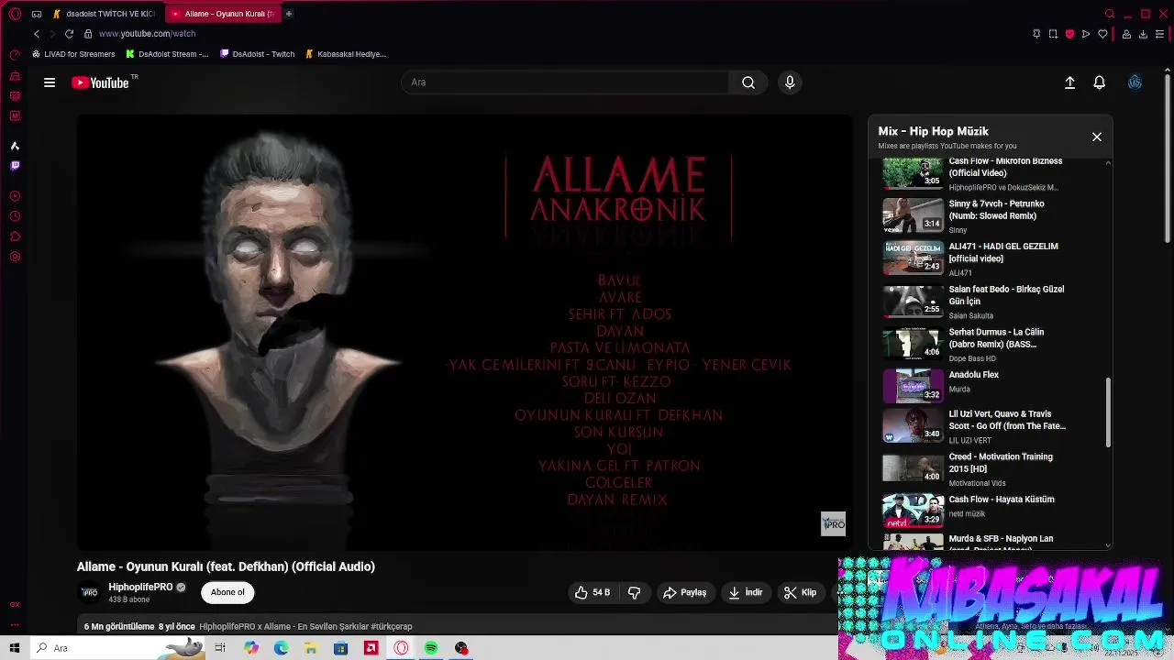Open LIVAD for Streamers bookmark
1174x660 pixels.
pyautogui.click(x=73, y=54)
